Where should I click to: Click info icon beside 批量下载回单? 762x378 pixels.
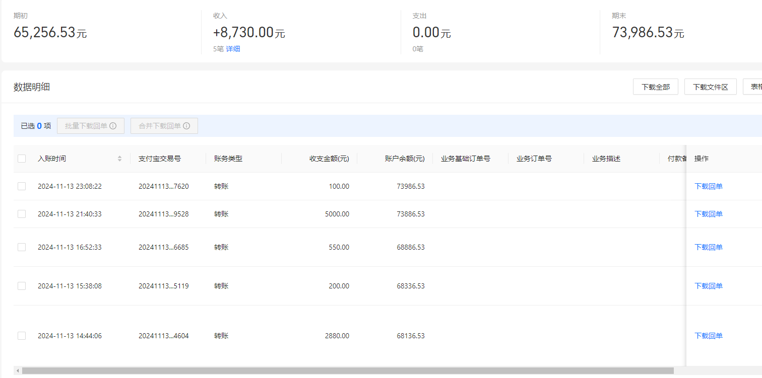[113, 126]
